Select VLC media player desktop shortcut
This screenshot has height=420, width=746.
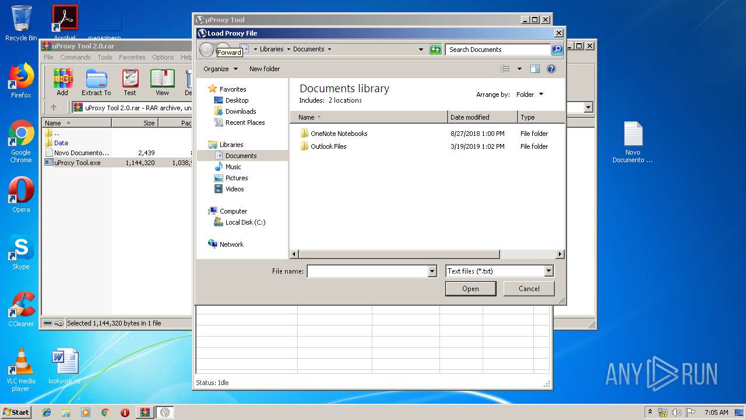click(21, 370)
